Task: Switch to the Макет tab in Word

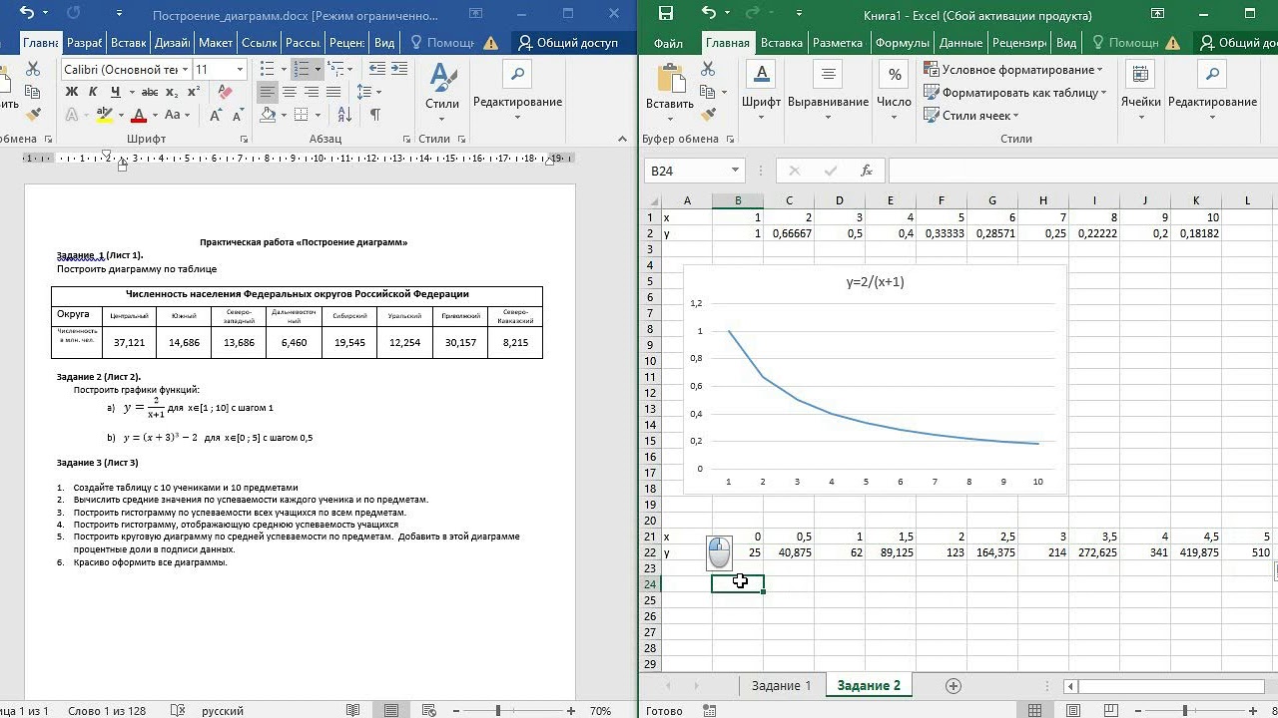Action: (216, 43)
